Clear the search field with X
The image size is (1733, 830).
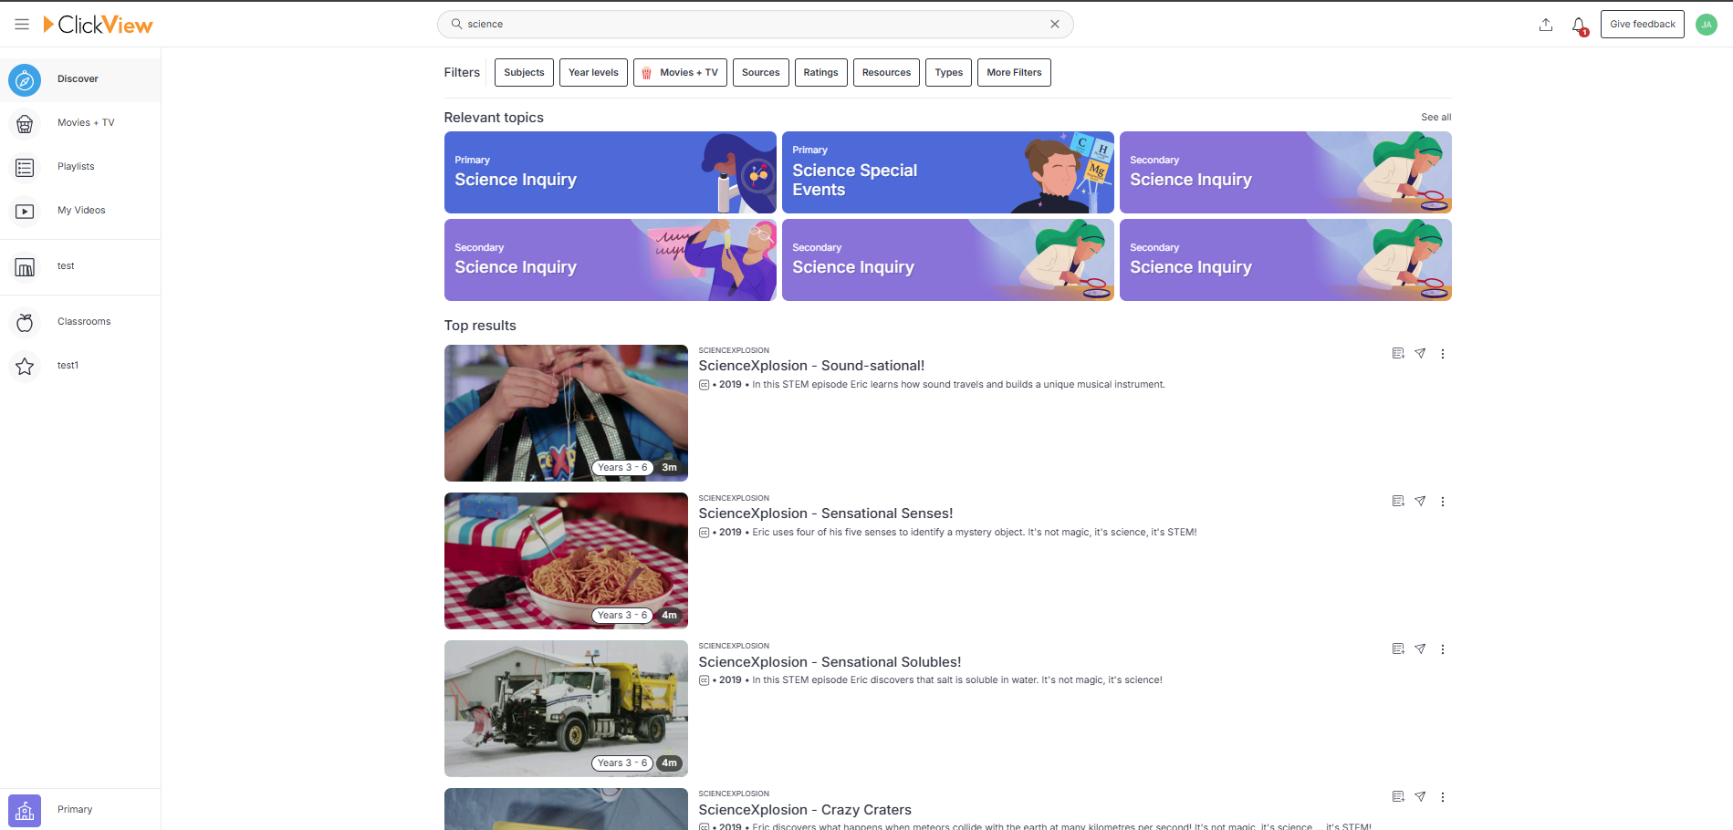pos(1055,25)
